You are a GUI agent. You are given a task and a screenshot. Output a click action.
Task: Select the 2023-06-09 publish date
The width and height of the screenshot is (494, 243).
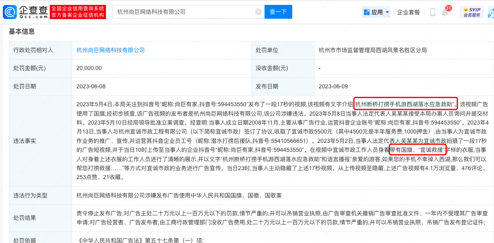point(333,86)
